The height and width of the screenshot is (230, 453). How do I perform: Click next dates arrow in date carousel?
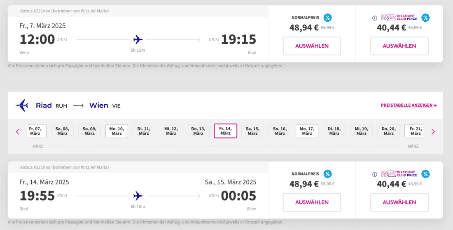tap(433, 132)
